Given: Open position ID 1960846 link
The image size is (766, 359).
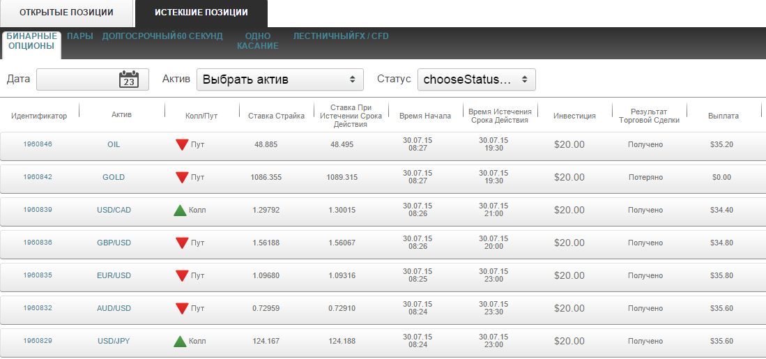Looking at the screenshot, I should (x=38, y=144).
